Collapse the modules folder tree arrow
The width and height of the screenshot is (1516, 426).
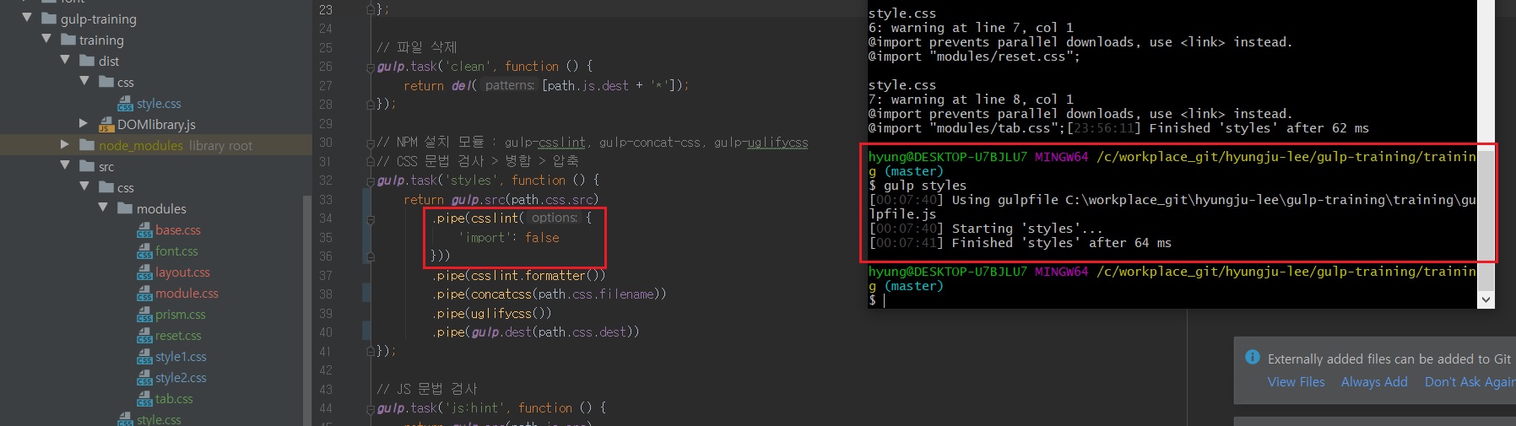103,208
